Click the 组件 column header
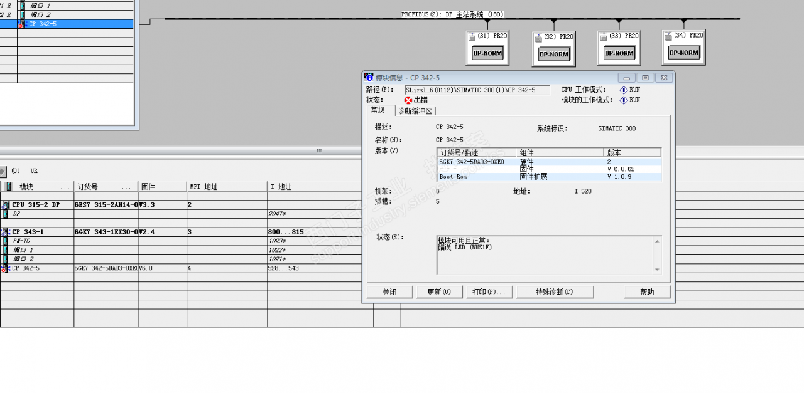The height and width of the screenshot is (393, 804). [560, 152]
